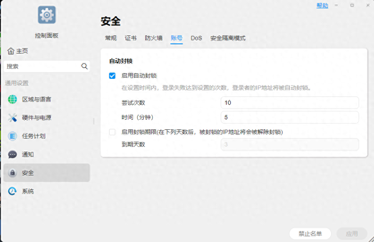Enable the 启用封锁期限 checkbox
The image size is (374, 242).
tap(112, 132)
